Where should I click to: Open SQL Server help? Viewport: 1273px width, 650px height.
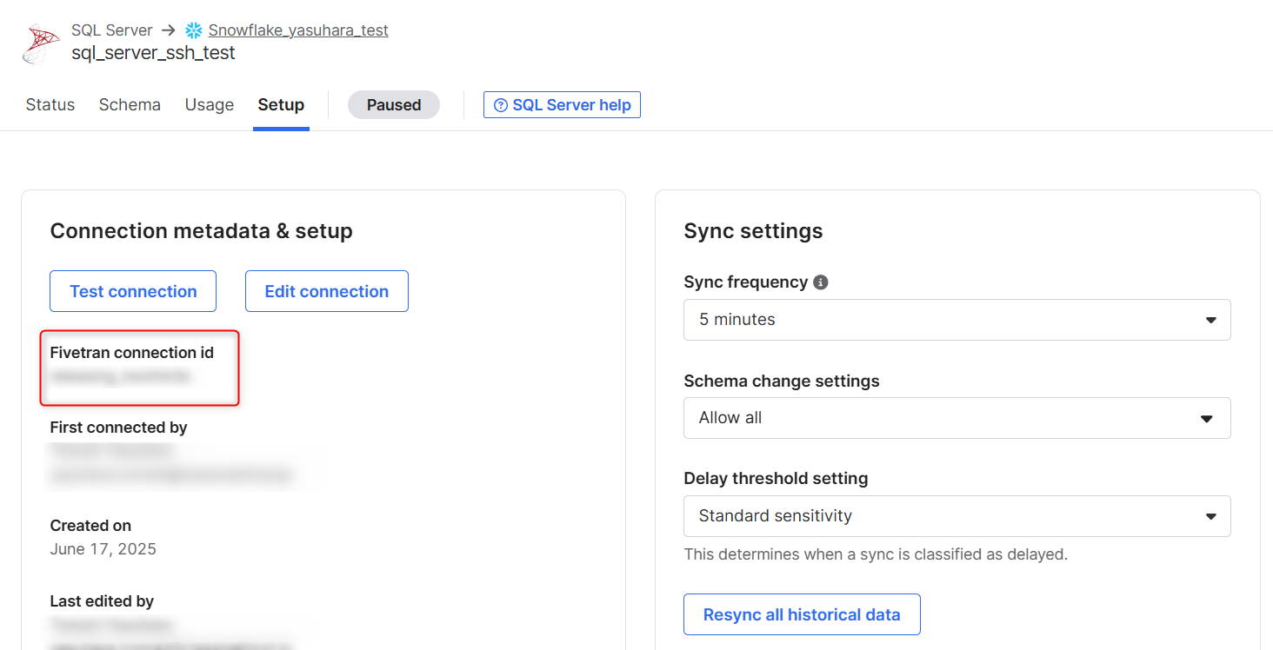pos(562,105)
